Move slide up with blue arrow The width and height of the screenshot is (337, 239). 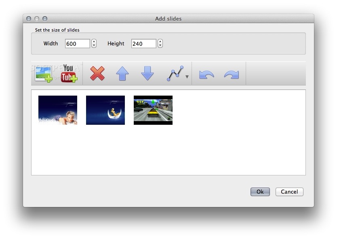(122, 74)
